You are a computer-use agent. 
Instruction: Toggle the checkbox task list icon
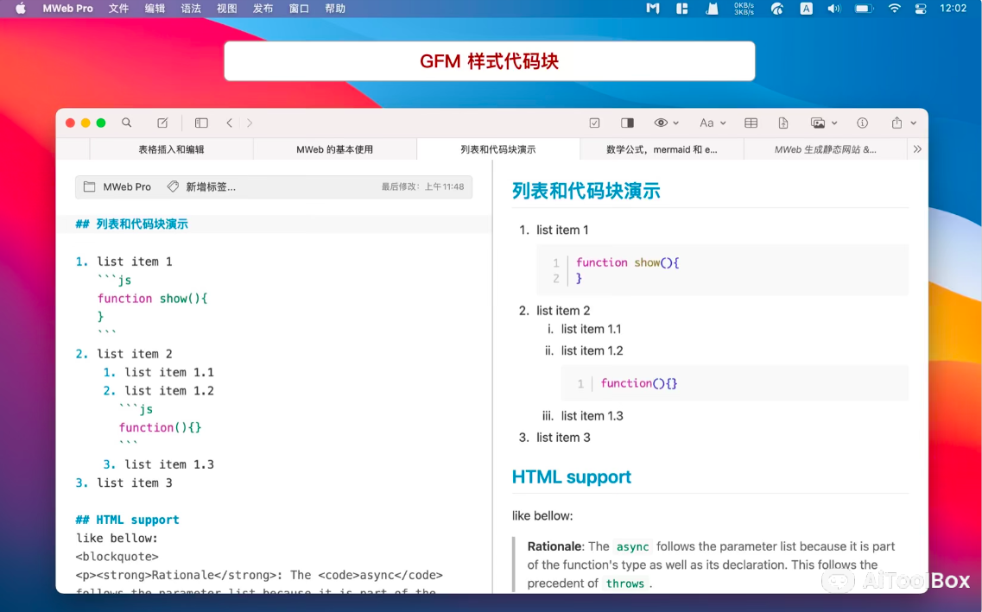coord(594,123)
